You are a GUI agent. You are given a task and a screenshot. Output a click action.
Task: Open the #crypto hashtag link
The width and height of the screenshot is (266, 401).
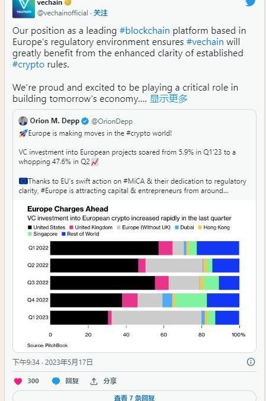[28, 65]
